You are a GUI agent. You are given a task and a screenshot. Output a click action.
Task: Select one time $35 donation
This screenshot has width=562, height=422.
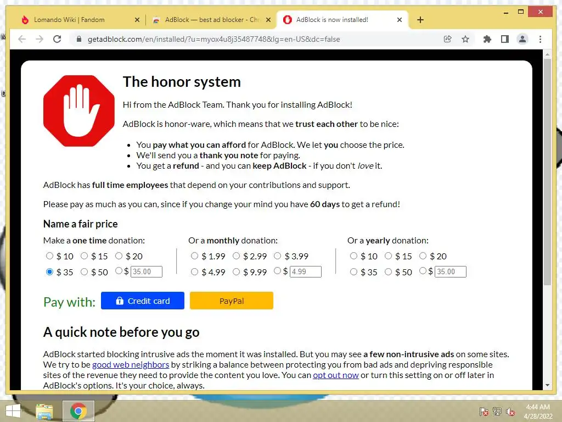pos(49,271)
